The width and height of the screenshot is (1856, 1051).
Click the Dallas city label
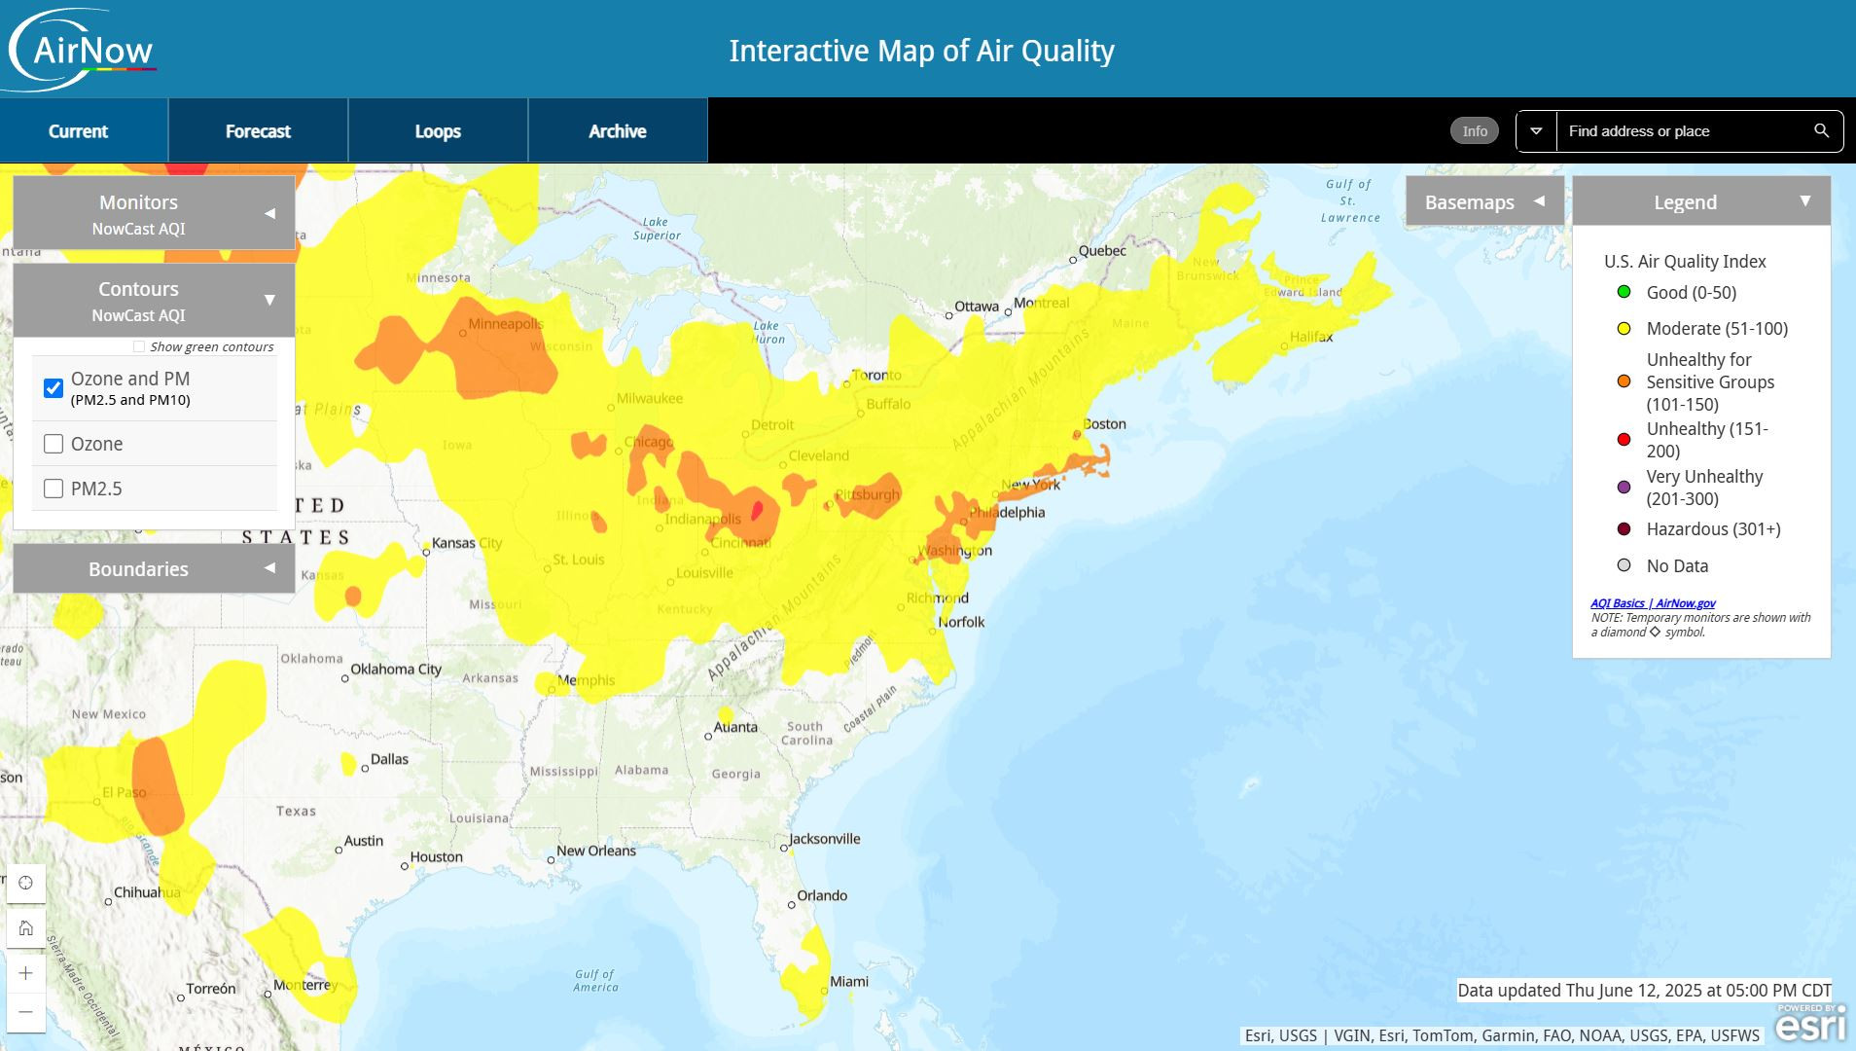(x=389, y=759)
